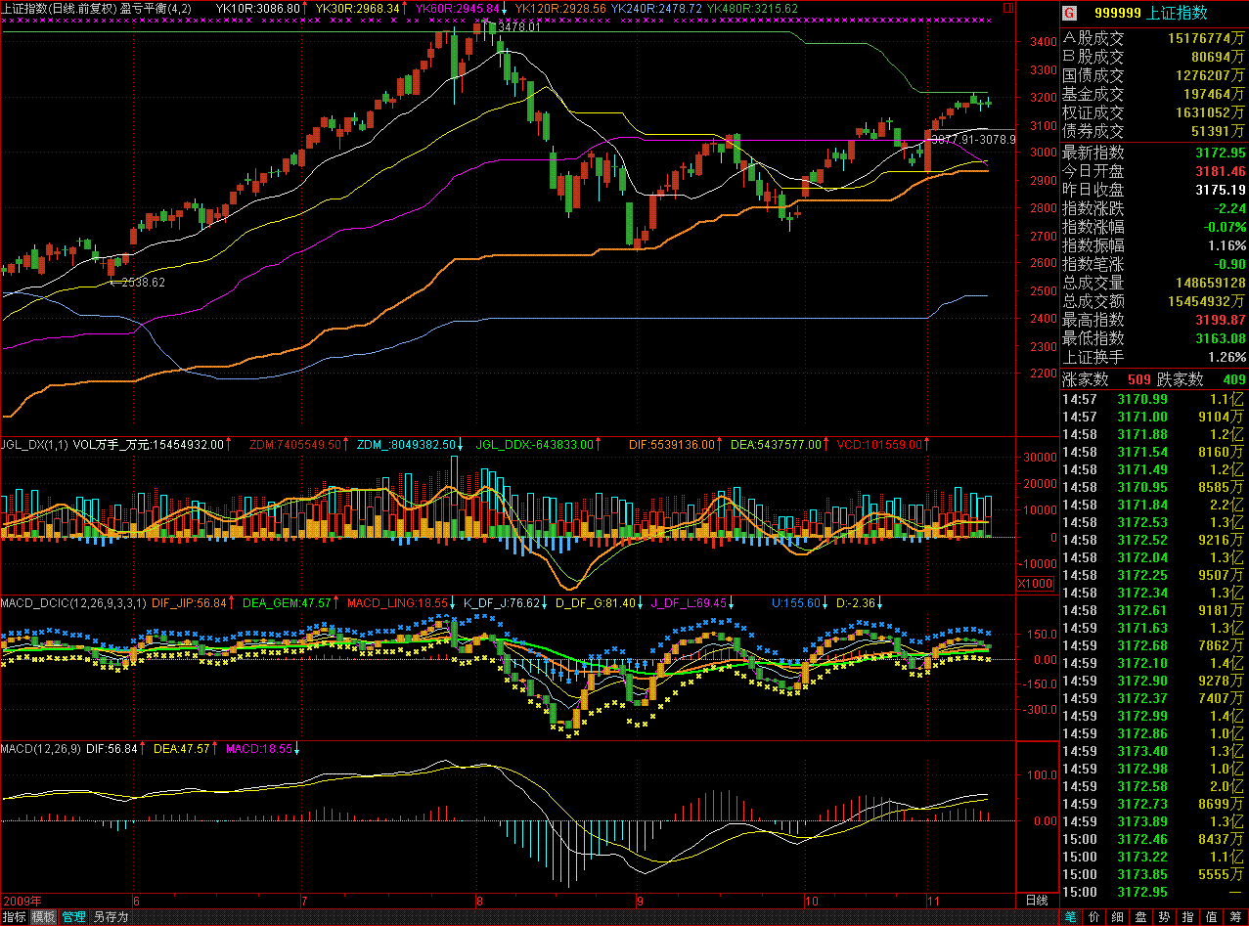
Task: Click the MACD_DCIC(12,26,9,3,3,1) indicator name
Action: [73, 603]
